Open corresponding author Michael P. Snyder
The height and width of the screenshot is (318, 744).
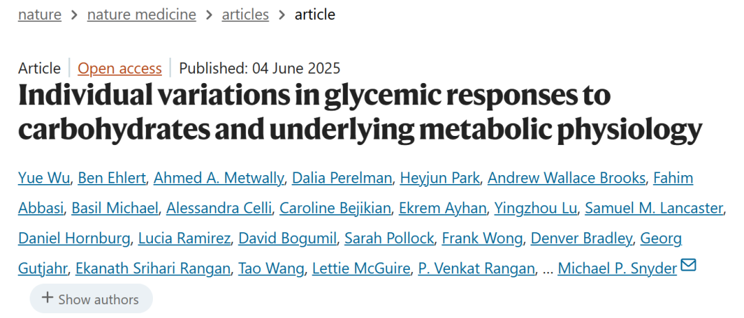pyautogui.click(x=617, y=269)
